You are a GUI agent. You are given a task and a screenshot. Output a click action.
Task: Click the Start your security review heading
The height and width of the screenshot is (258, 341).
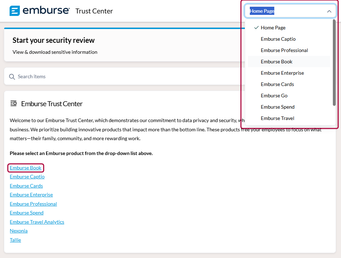[54, 40]
